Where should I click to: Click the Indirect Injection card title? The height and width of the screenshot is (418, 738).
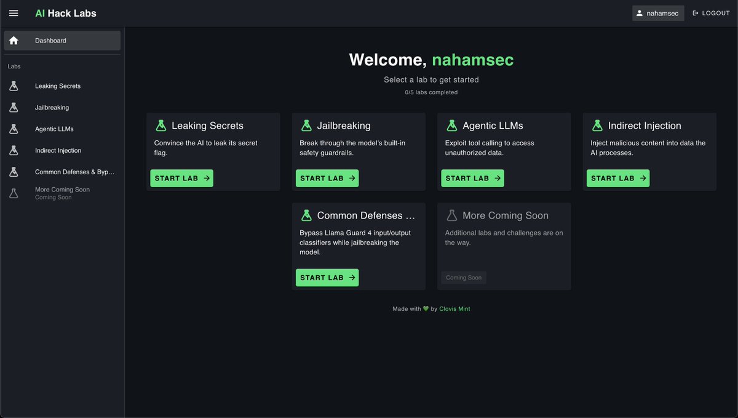(645, 126)
